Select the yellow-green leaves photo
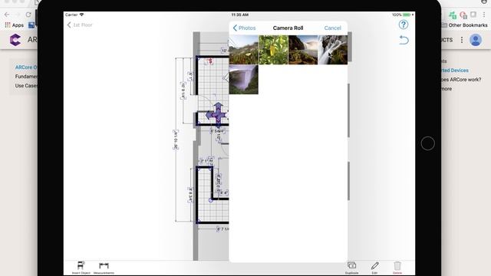 (x=273, y=50)
